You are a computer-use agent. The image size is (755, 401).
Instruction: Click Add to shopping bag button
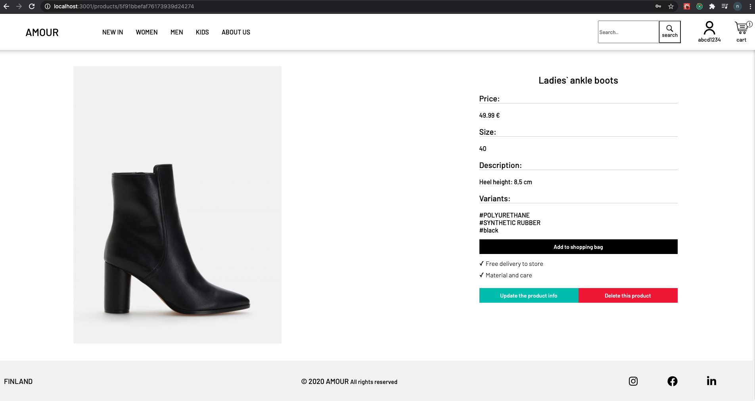pos(578,247)
